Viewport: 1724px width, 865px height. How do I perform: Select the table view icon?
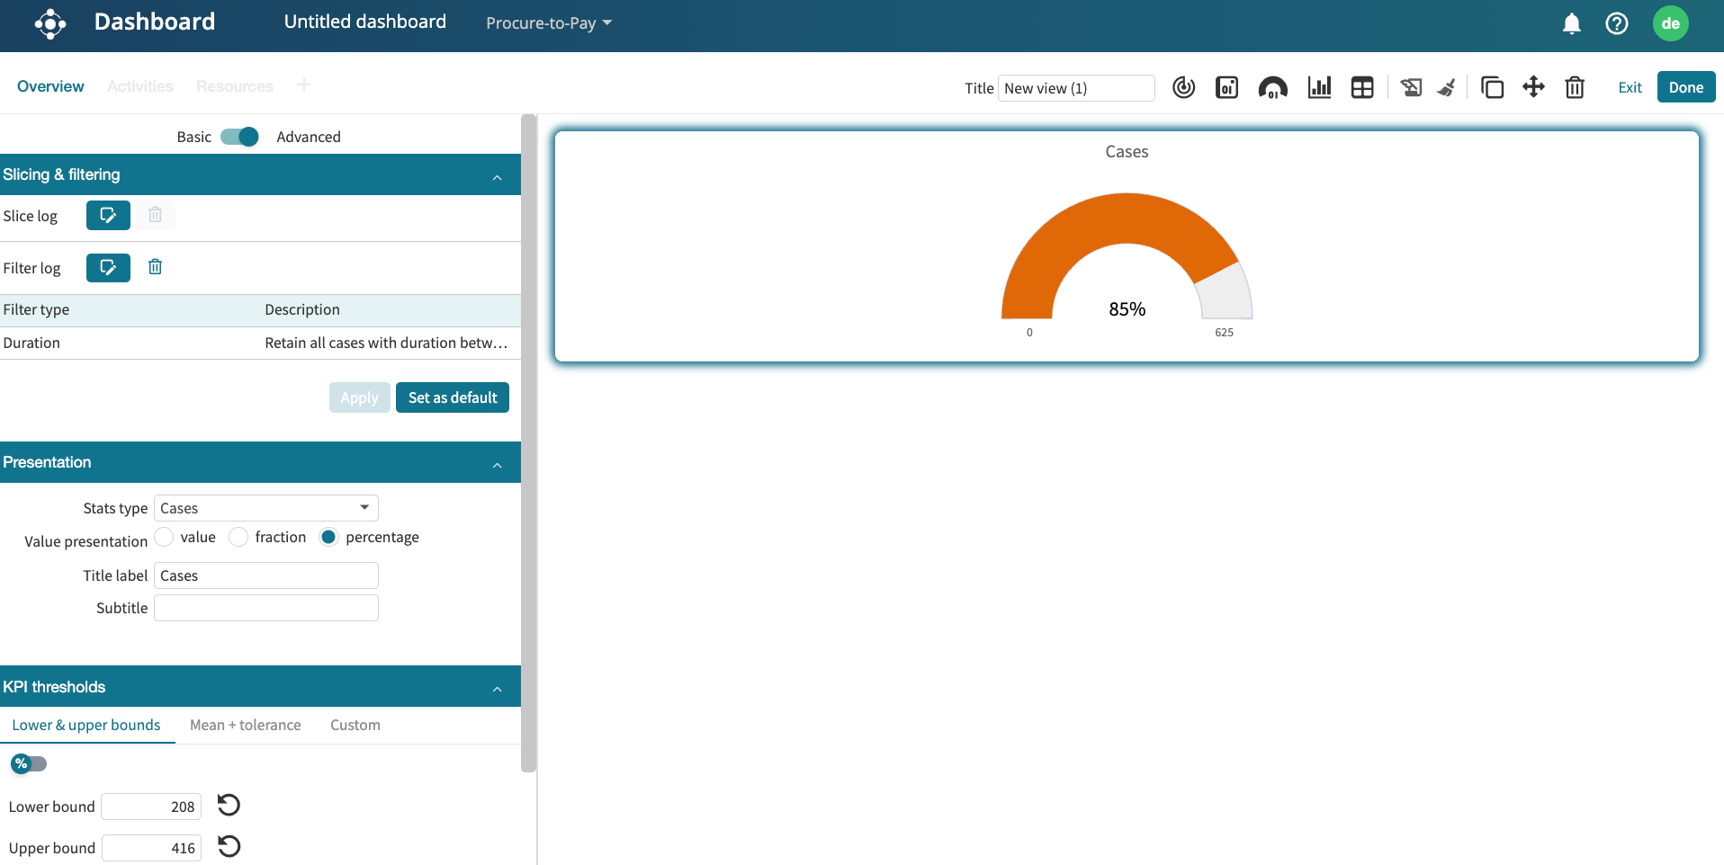click(x=1362, y=87)
